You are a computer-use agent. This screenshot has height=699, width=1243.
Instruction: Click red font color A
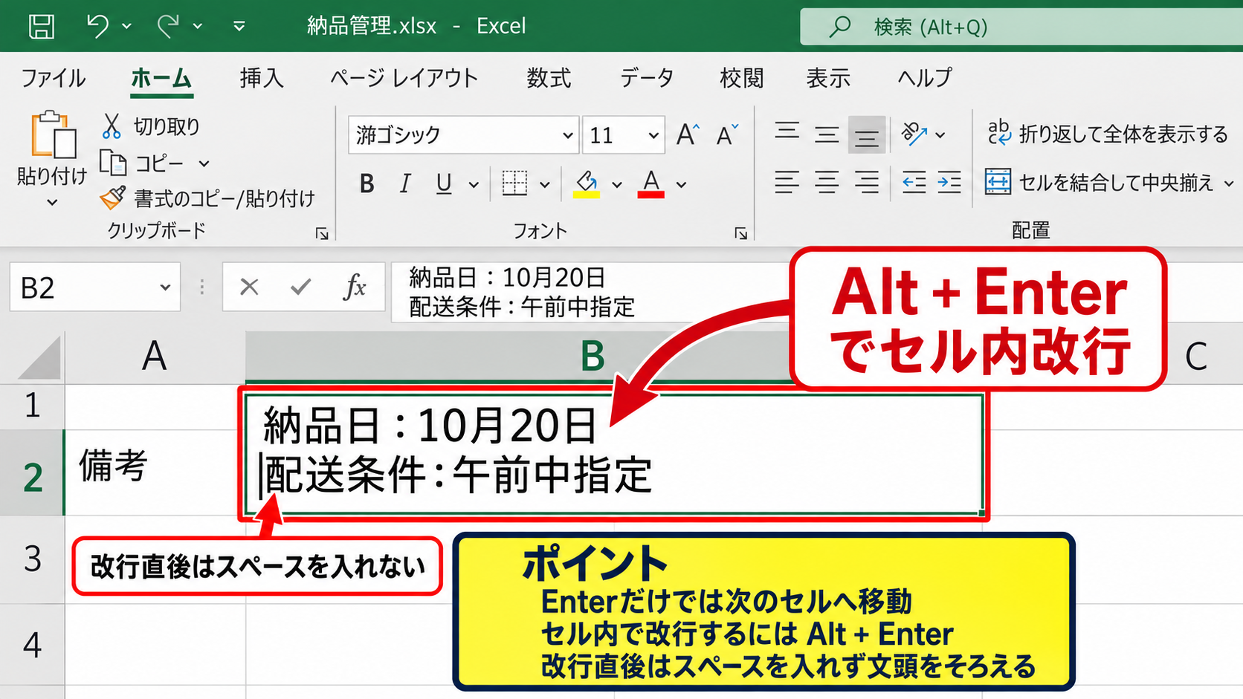[x=651, y=183]
